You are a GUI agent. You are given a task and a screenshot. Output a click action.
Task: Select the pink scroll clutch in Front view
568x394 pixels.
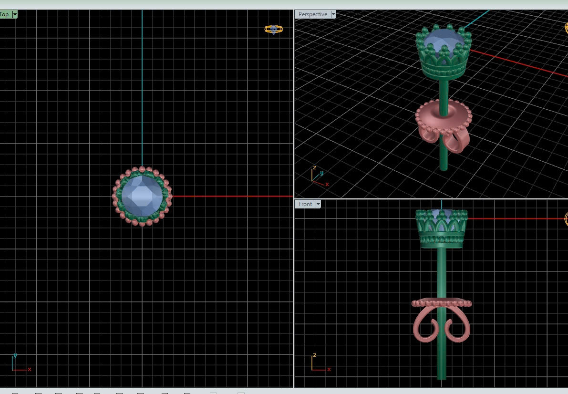(441, 320)
